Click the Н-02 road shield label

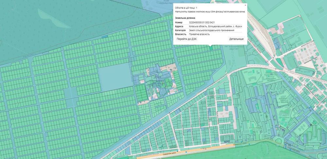click(x=204, y=149)
